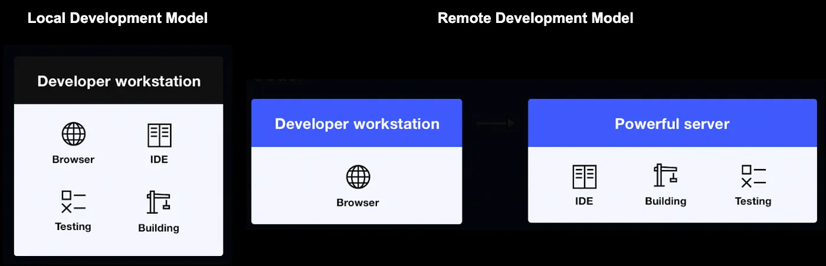Select the Building crane icon in local workstation

point(158,202)
